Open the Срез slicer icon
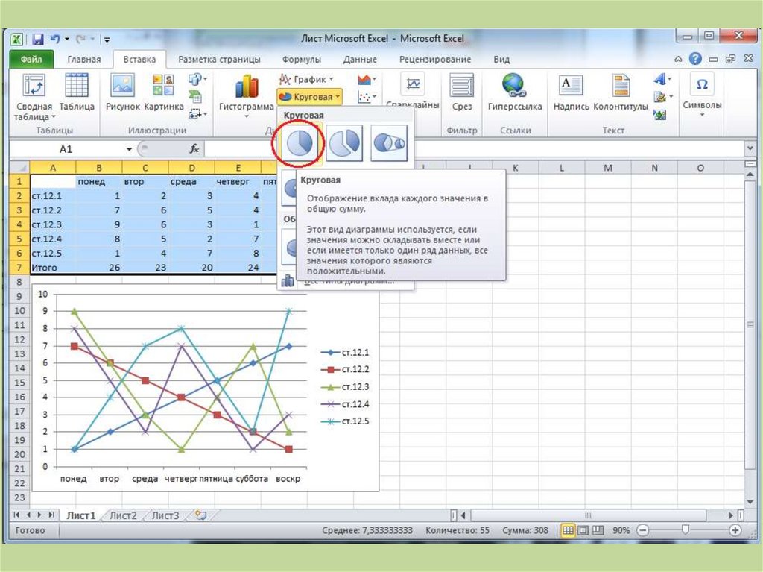 461,85
